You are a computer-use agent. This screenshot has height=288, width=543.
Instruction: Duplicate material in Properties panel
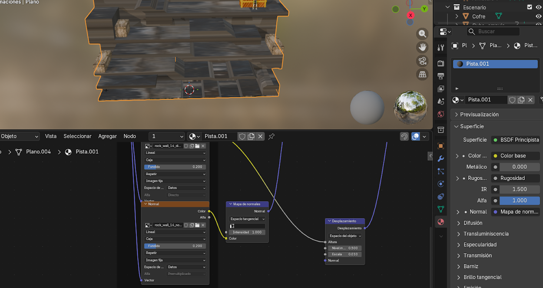521,100
